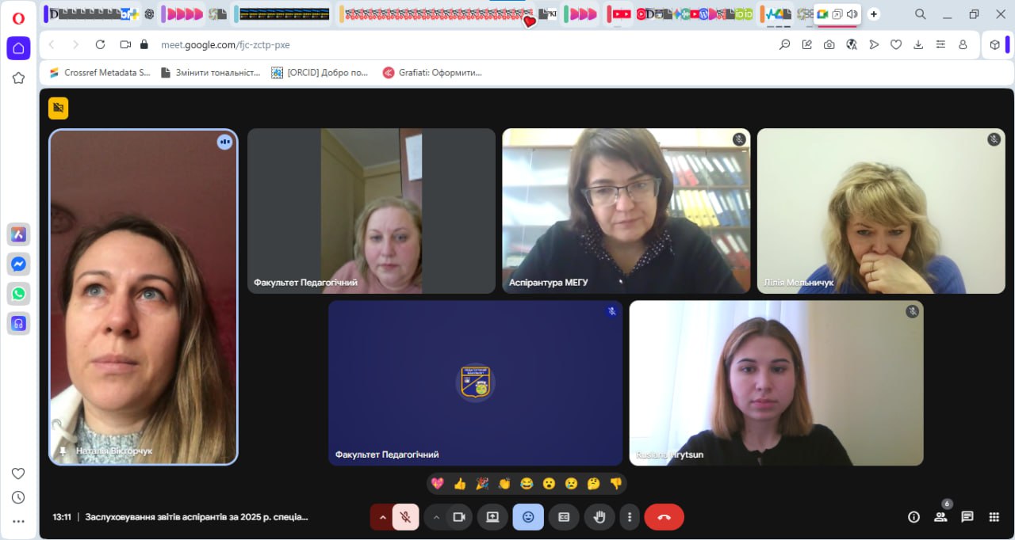Open the three-dot more options menu
Screen dimensions: 1015x540
pos(629,517)
